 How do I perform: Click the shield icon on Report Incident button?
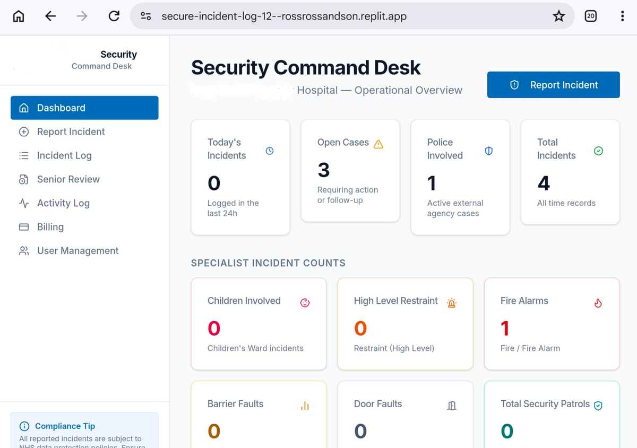[514, 85]
